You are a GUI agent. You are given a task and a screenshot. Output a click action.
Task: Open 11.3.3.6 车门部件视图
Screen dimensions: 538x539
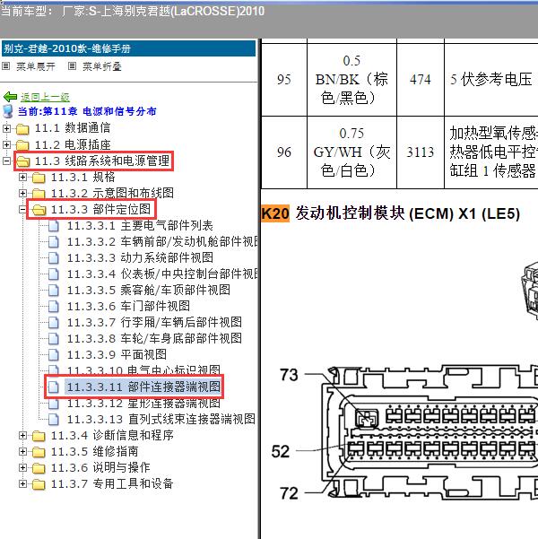coord(128,307)
